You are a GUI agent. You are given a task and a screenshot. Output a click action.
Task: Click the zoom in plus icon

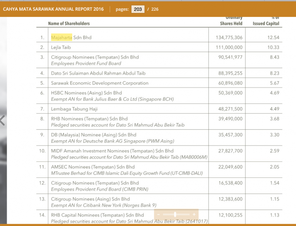tap(194, 215)
